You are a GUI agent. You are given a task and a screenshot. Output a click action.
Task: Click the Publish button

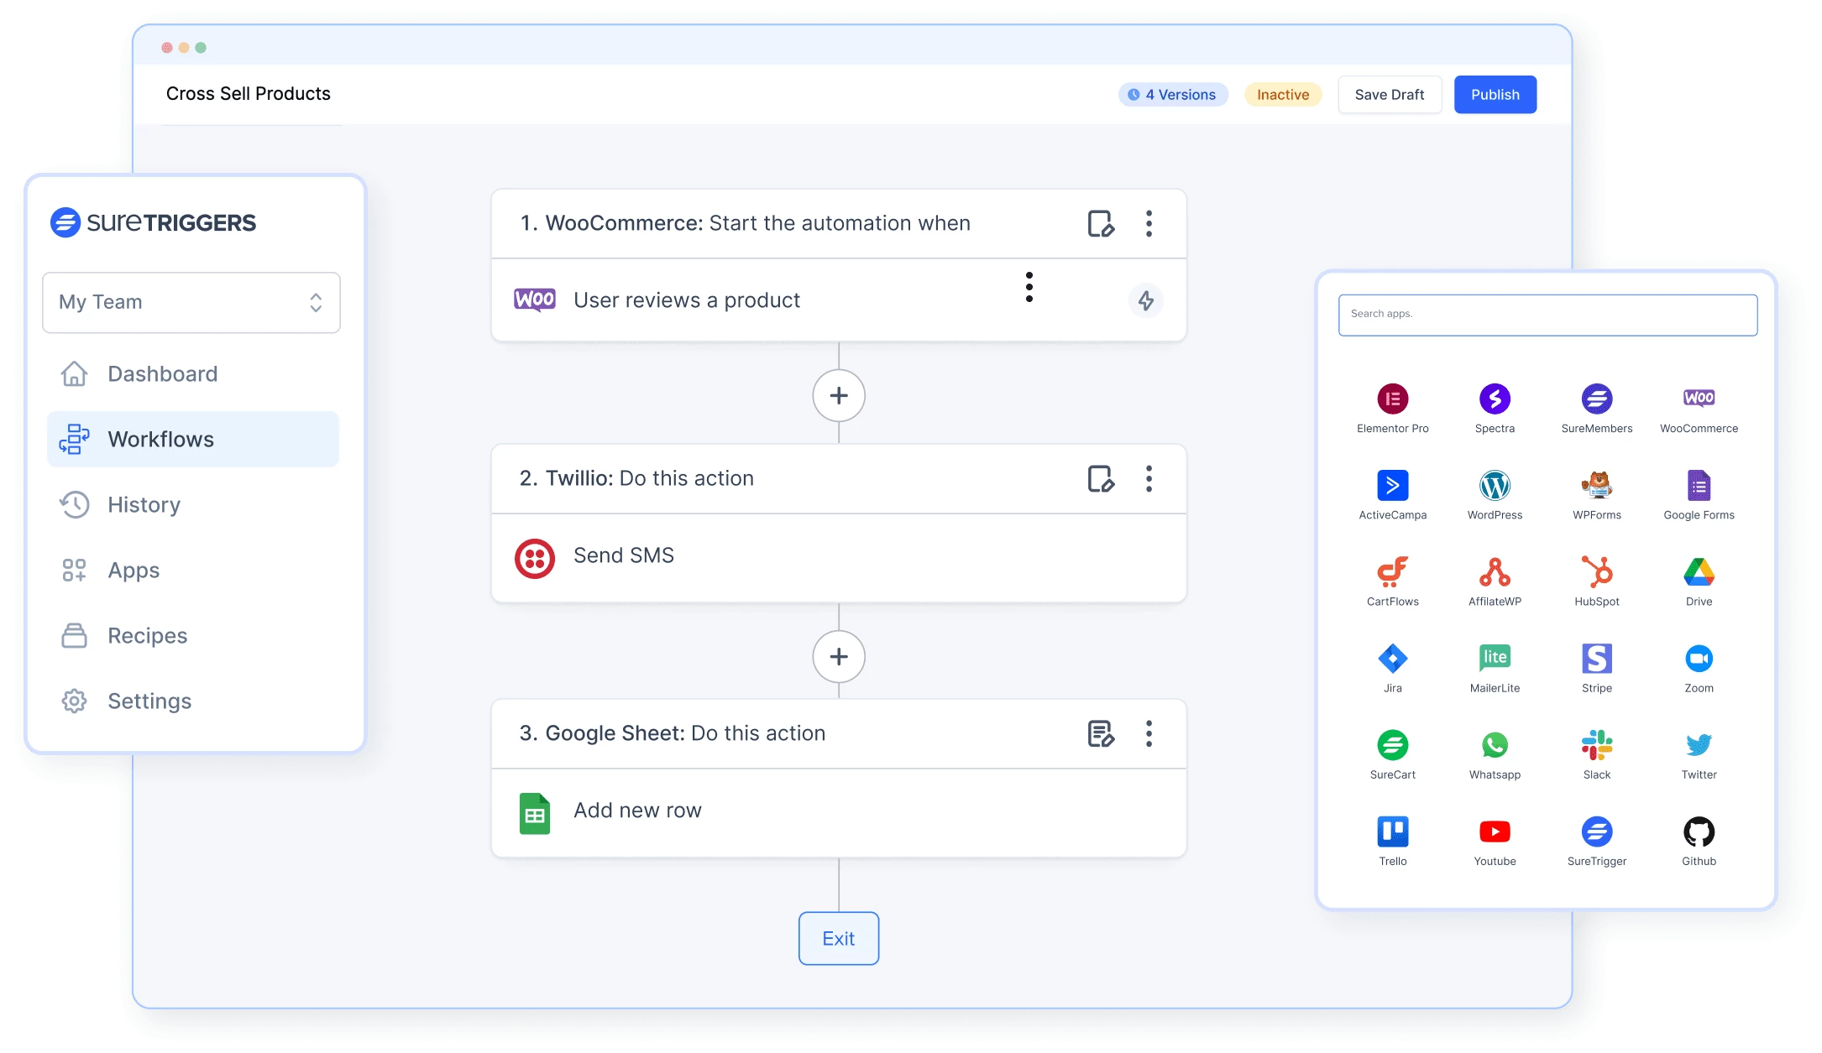point(1495,95)
